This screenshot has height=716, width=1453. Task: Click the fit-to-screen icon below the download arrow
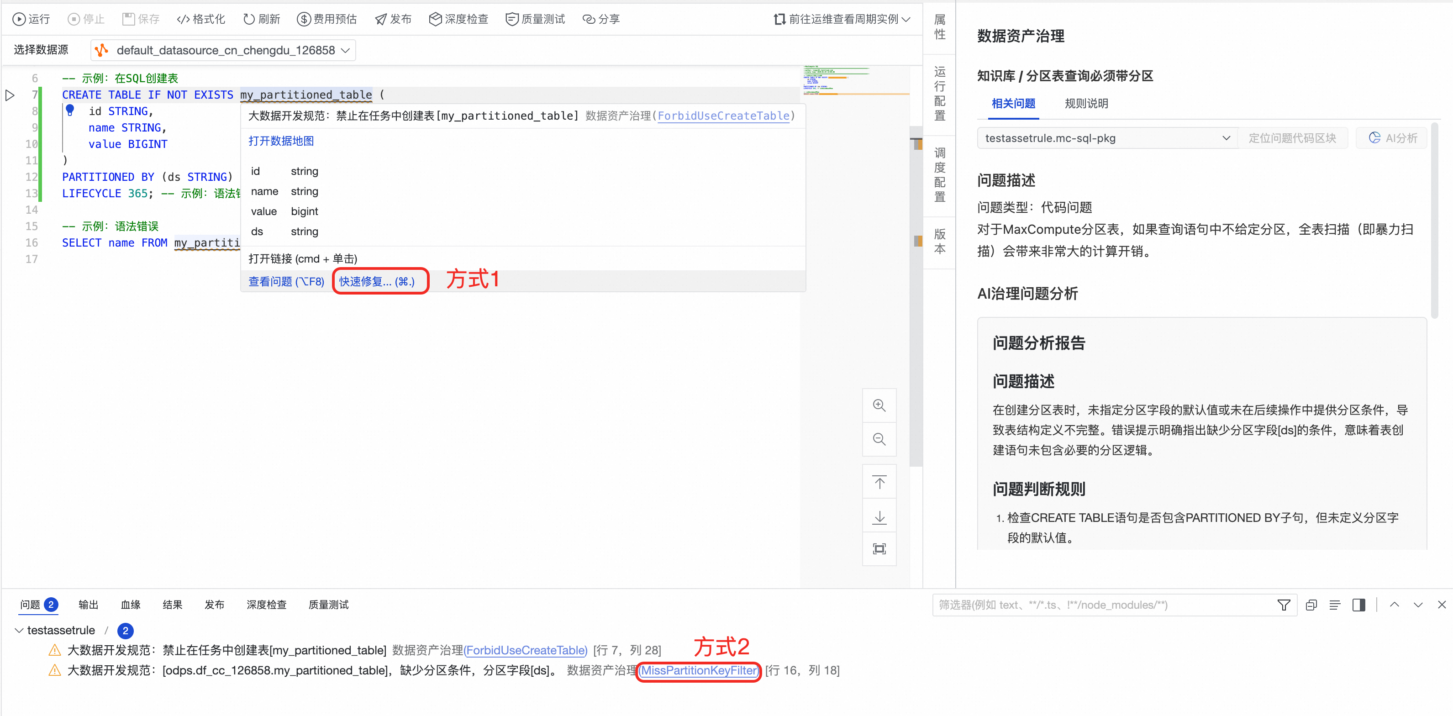tap(879, 549)
